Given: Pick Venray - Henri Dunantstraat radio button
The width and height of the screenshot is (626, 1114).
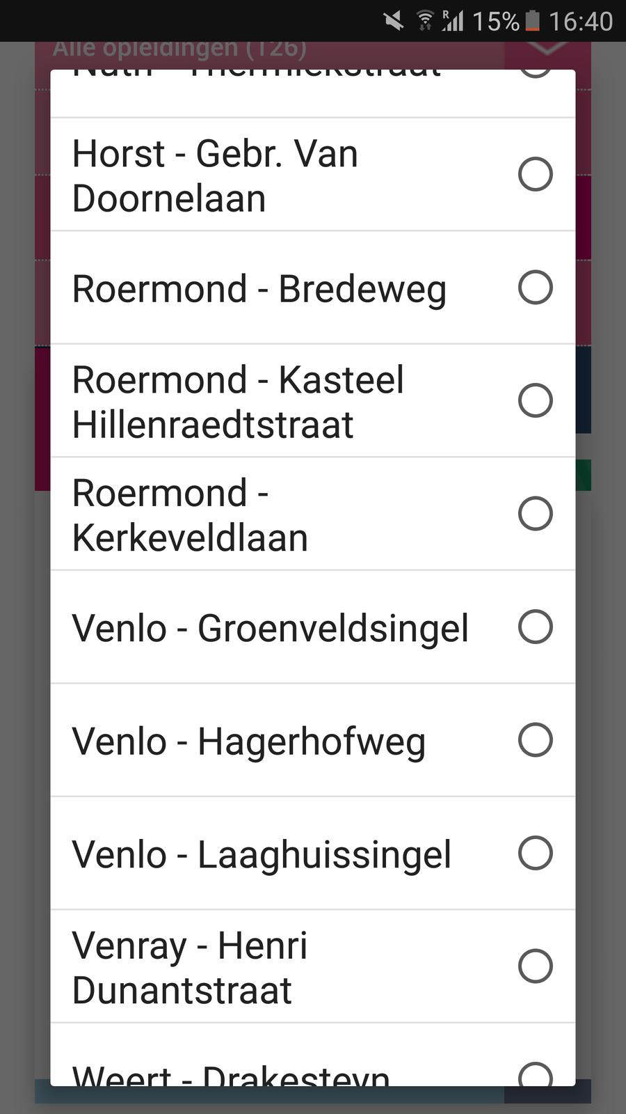Looking at the screenshot, I should click(535, 966).
